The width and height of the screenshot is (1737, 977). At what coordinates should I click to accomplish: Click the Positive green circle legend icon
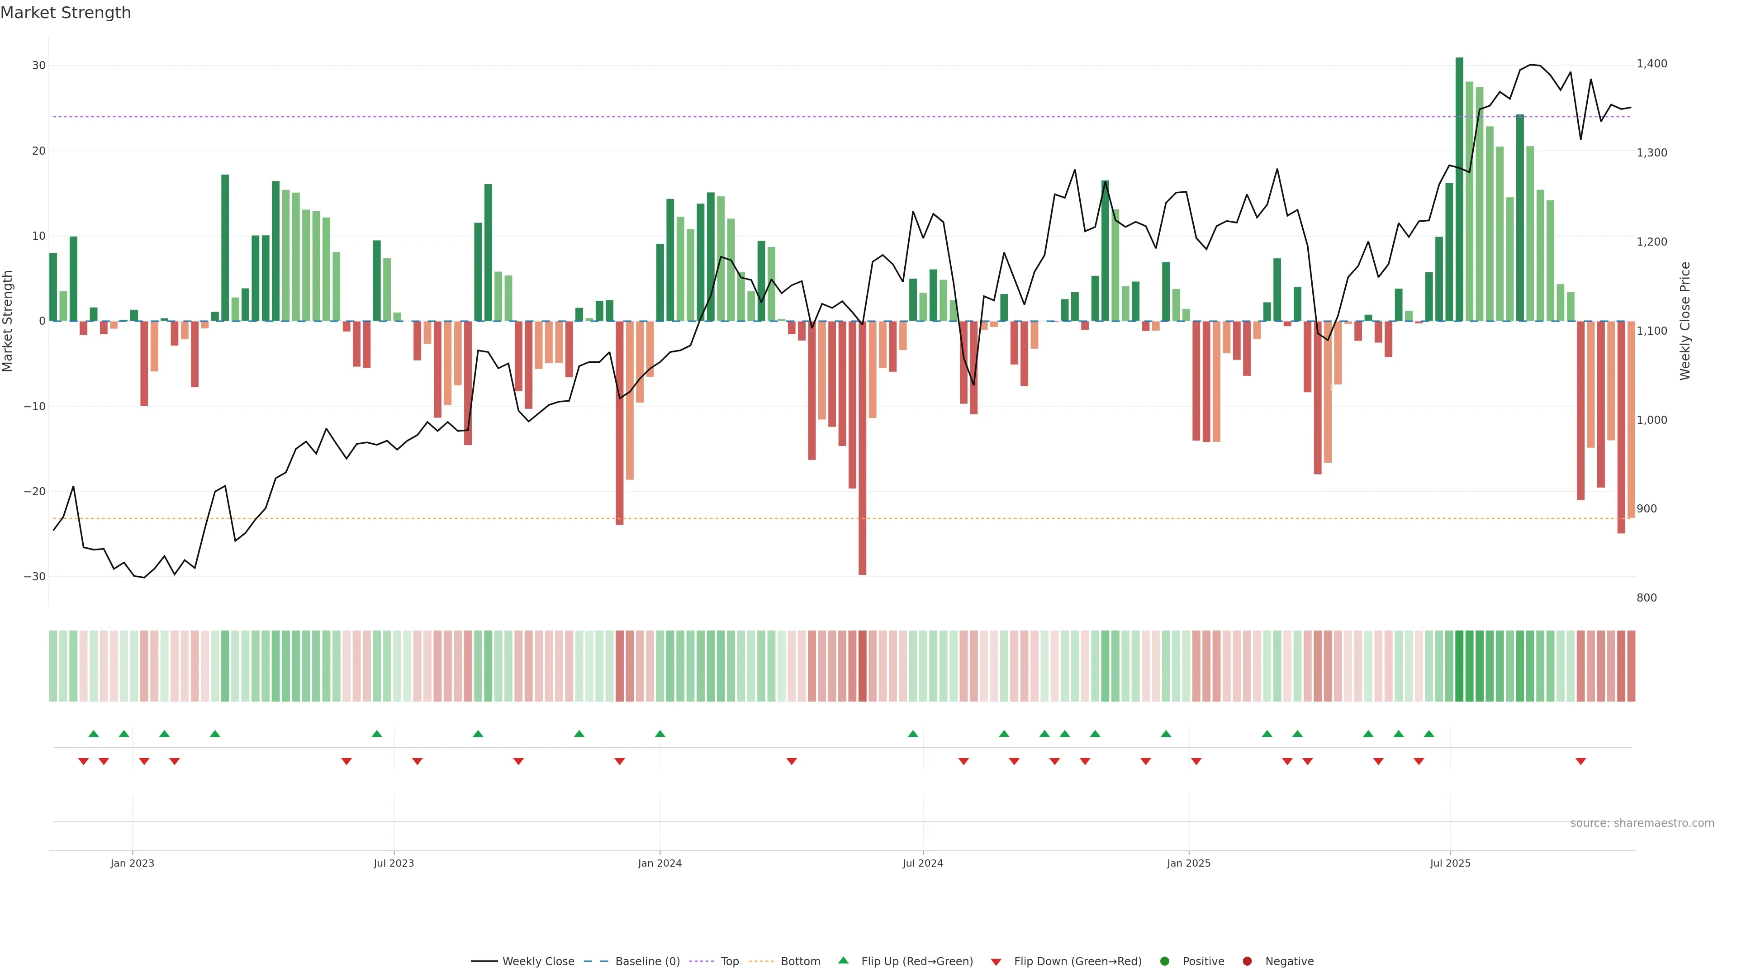point(1164,962)
